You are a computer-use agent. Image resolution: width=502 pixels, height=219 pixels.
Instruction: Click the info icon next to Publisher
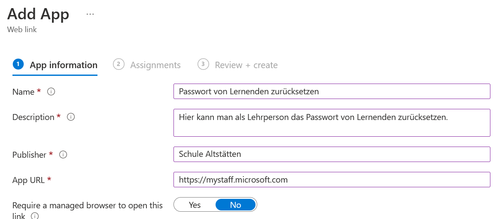pyautogui.click(x=63, y=155)
